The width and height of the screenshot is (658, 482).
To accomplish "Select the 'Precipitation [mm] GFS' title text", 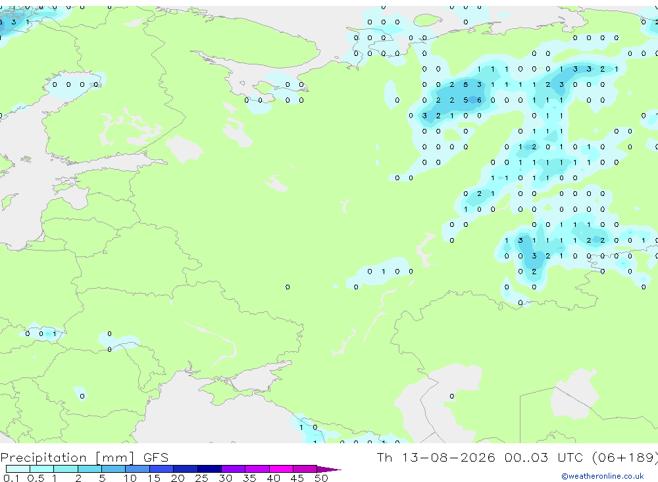I will pyautogui.click(x=84, y=457).
